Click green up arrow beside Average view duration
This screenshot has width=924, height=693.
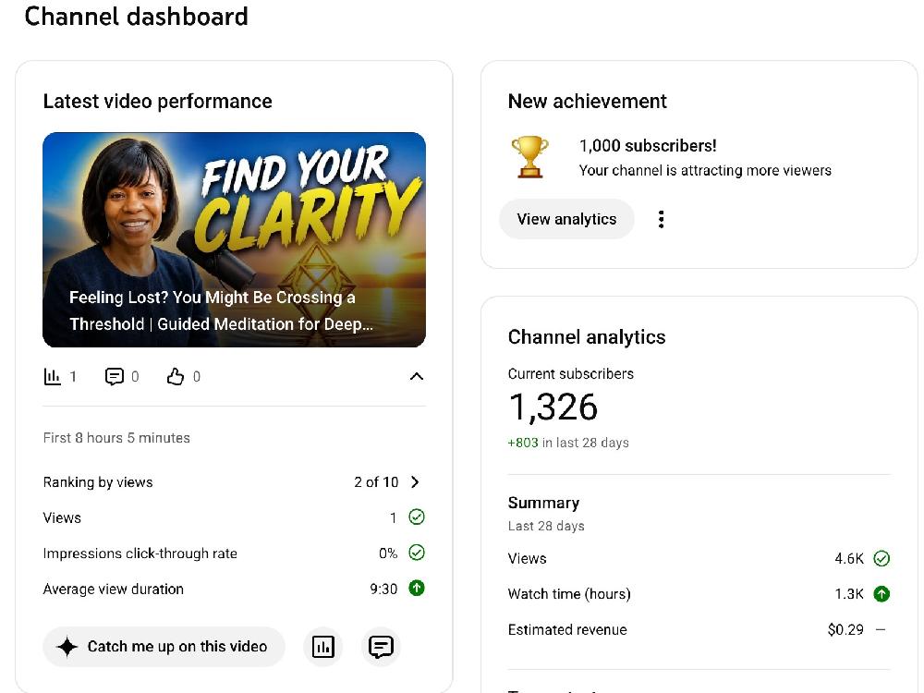(x=417, y=588)
